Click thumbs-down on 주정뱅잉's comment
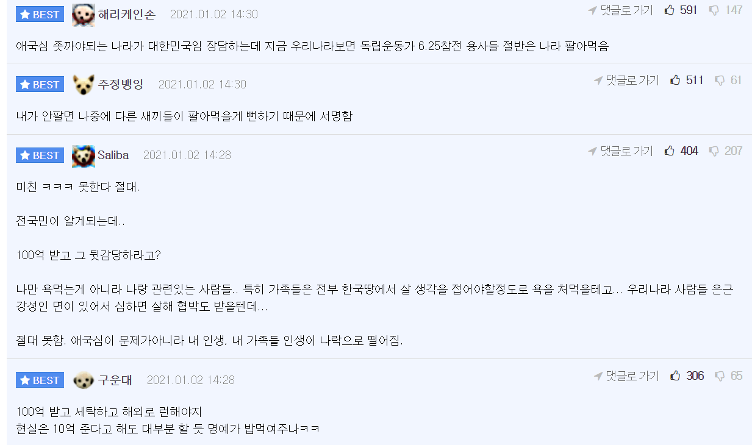 coord(720,80)
